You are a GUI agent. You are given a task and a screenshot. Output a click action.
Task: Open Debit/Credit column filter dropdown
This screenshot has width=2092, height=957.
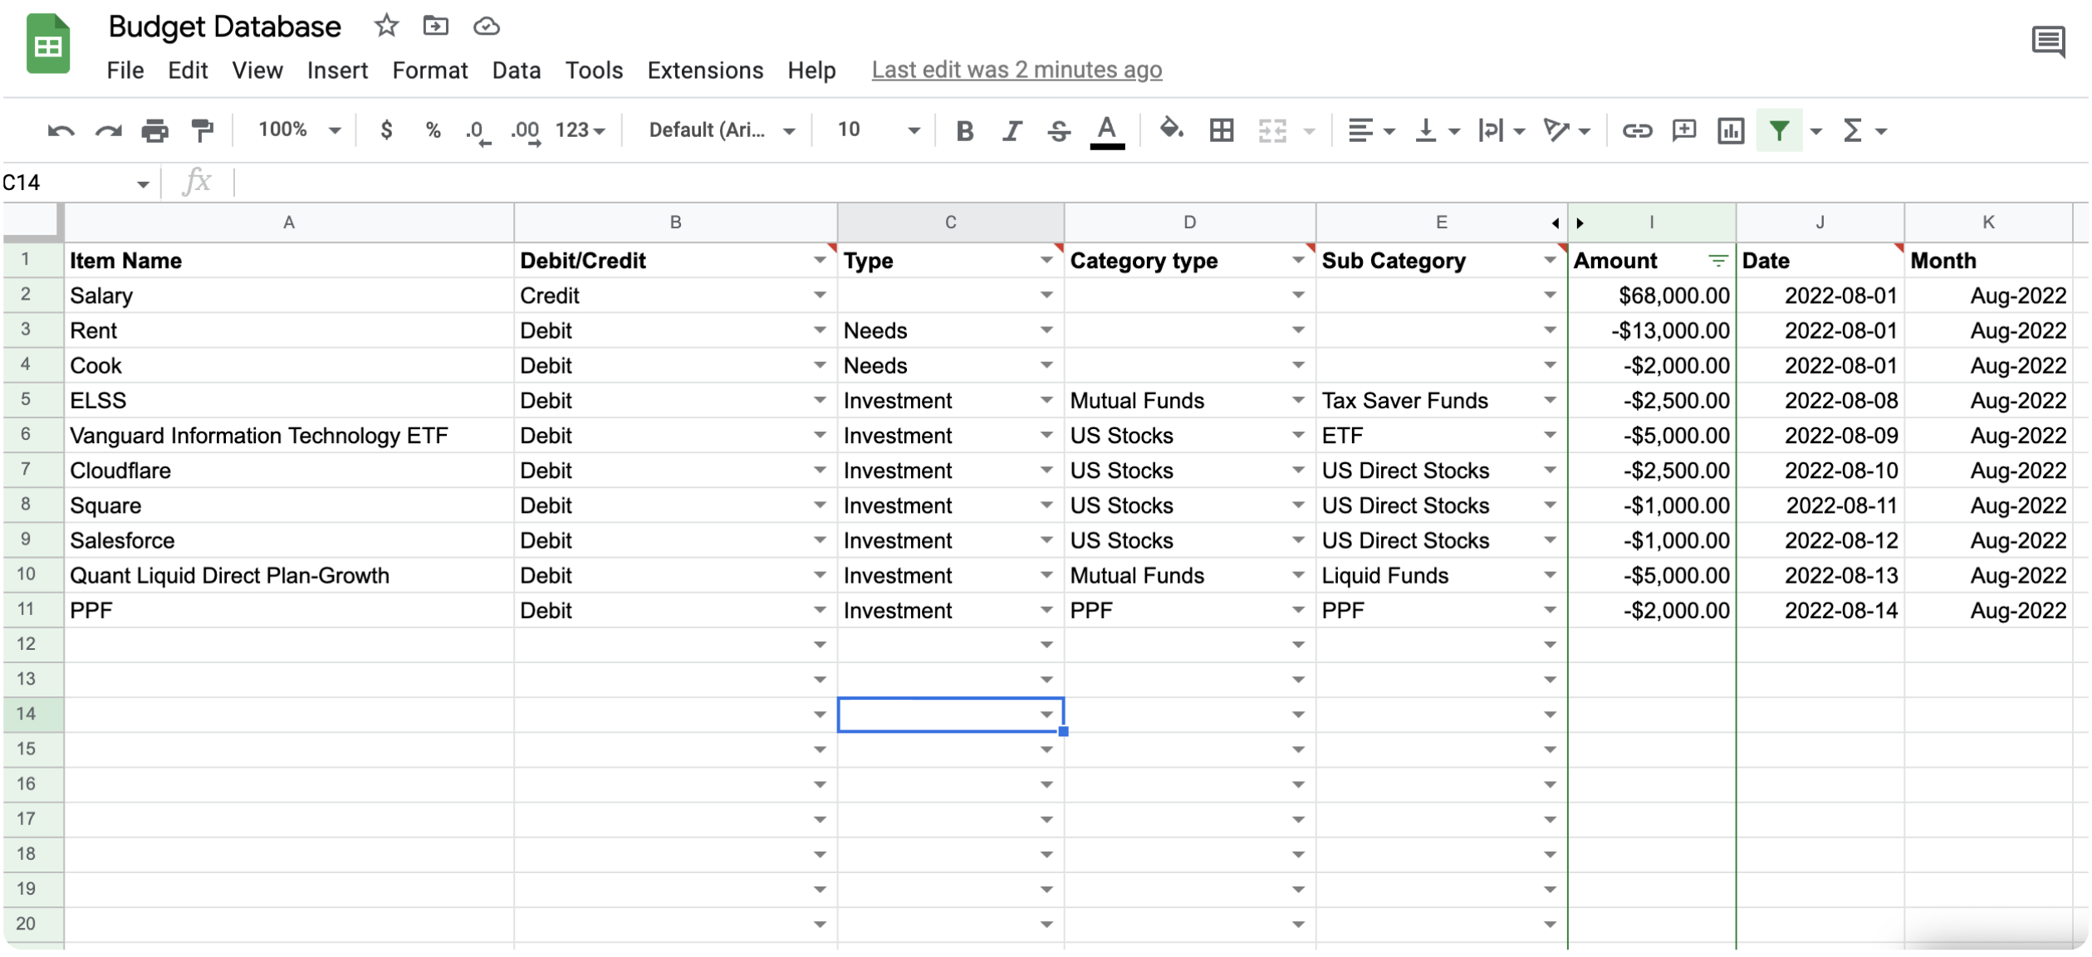tap(819, 261)
